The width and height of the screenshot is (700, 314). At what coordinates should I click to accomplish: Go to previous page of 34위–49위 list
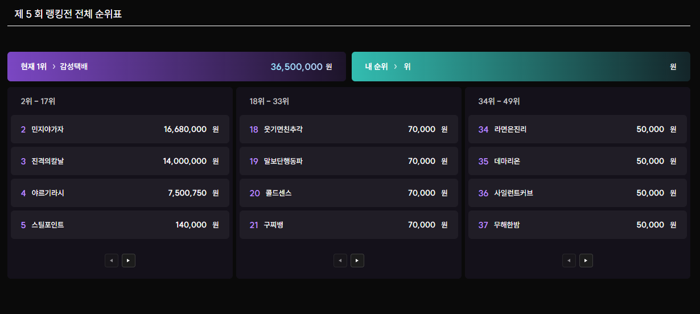[569, 261]
